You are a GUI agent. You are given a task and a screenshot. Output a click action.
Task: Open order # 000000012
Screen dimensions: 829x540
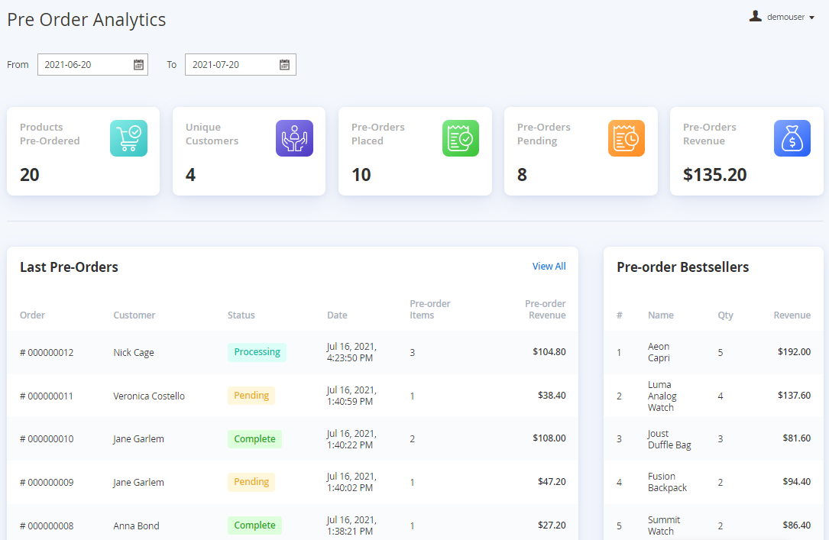(x=47, y=353)
